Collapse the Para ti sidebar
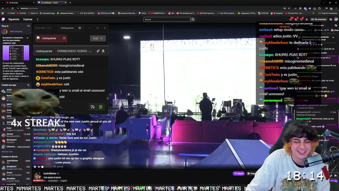 [x=28, y=26]
